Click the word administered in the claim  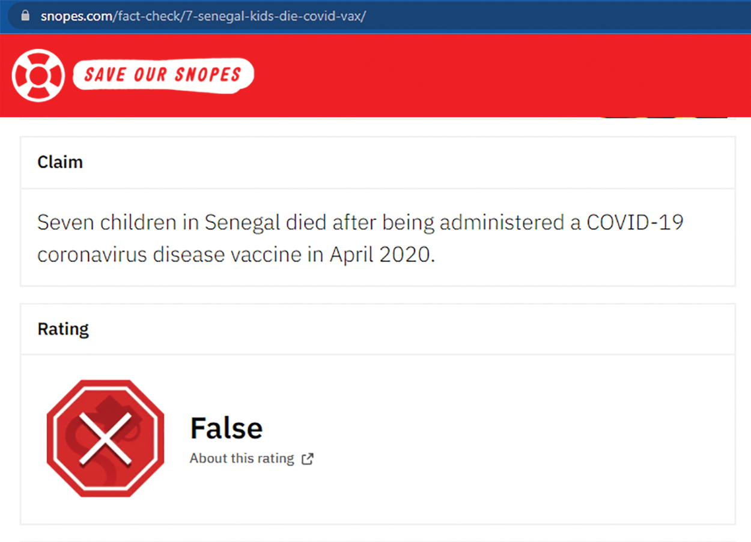[x=500, y=223]
